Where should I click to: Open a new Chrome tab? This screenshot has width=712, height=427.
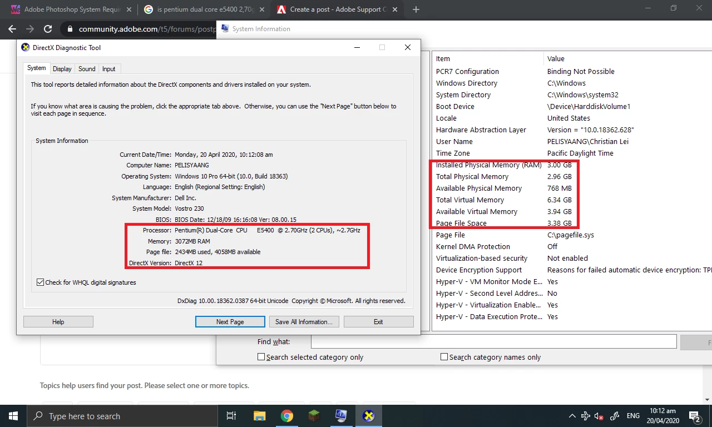(416, 9)
